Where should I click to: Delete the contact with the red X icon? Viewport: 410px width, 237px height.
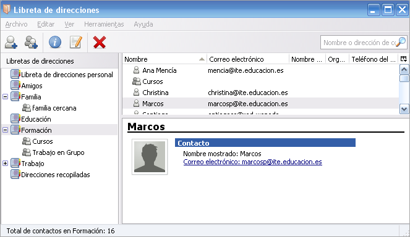point(100,42)
